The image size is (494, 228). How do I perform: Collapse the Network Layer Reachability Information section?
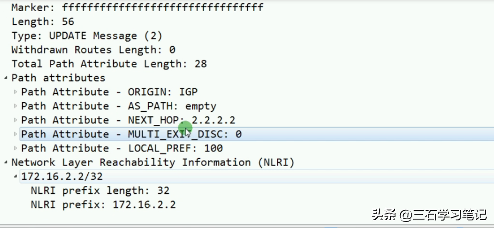[x=6, y=163]
